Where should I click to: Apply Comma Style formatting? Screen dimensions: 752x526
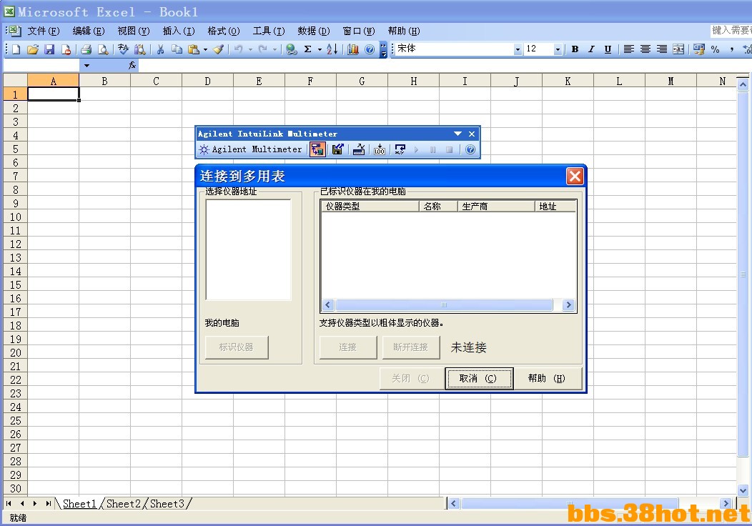tap(731, 49)
